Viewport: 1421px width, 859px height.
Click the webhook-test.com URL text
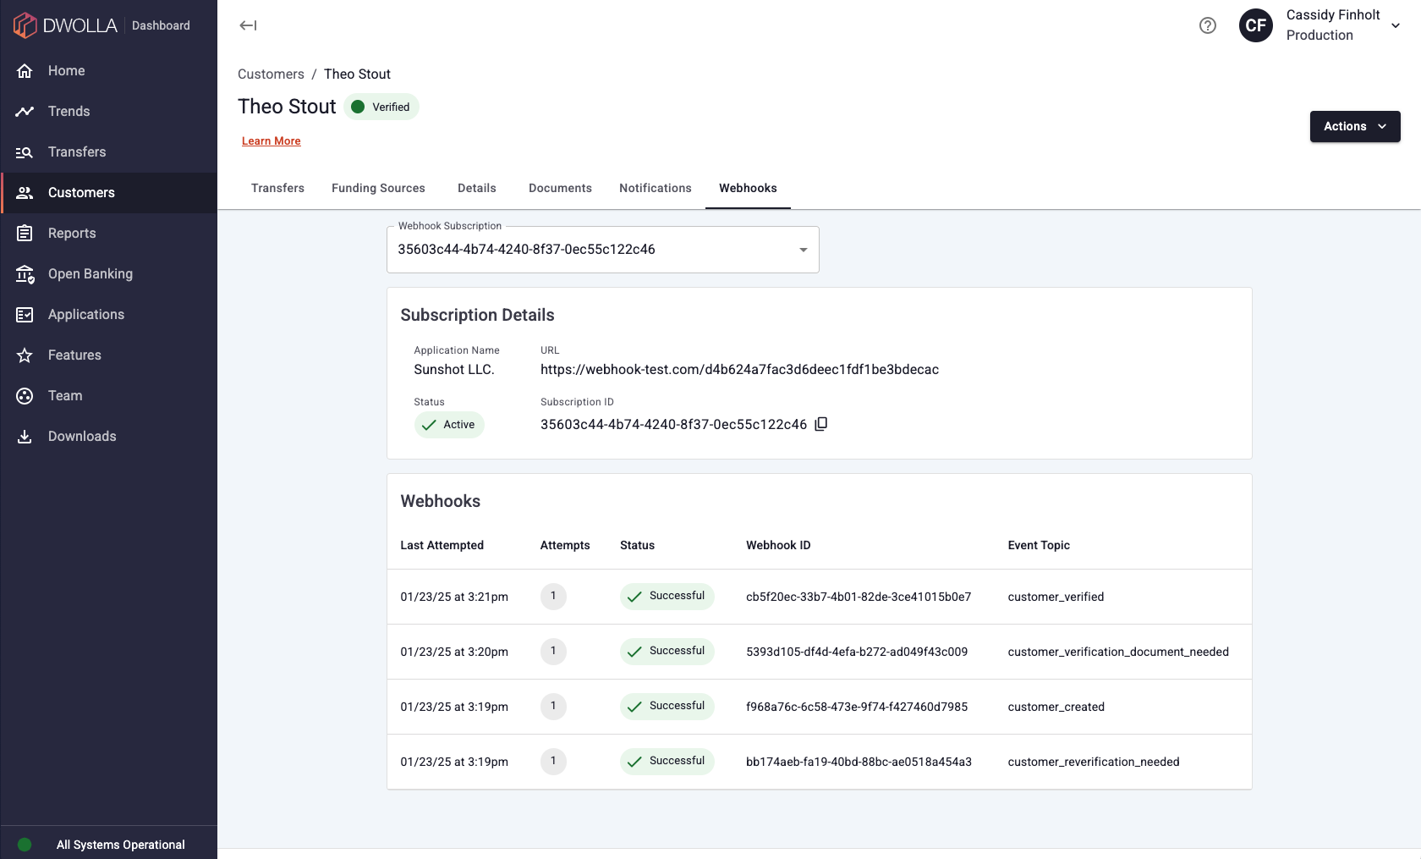(740, 370)
